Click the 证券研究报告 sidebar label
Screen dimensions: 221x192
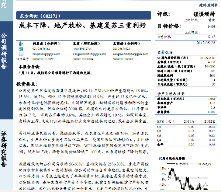point(4,149)
